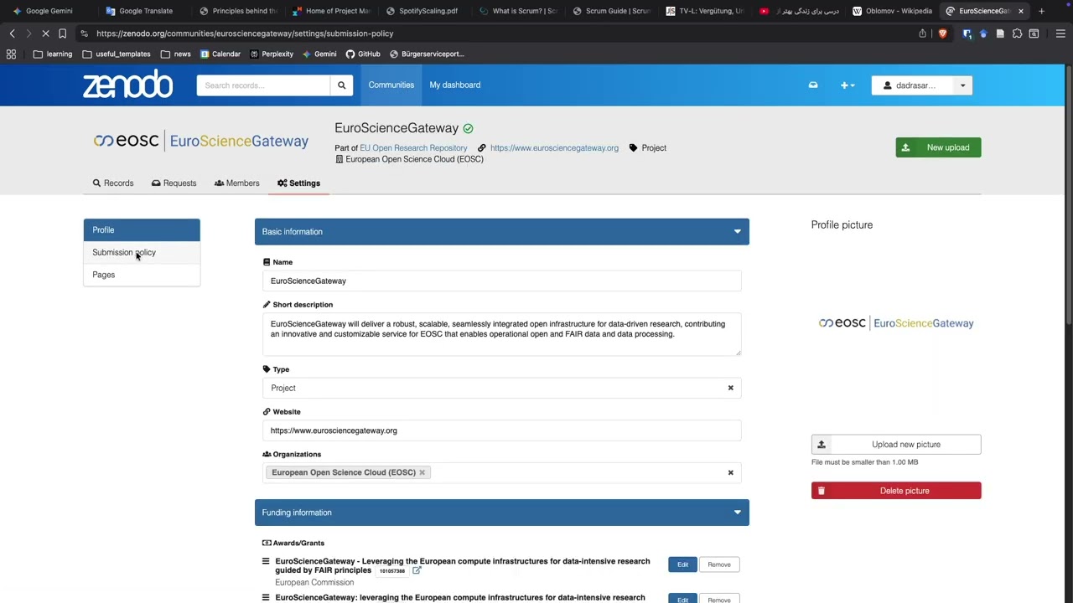Click the browser address bar URL
This screenshot has width=1073, height=603.
click(245, 33)
